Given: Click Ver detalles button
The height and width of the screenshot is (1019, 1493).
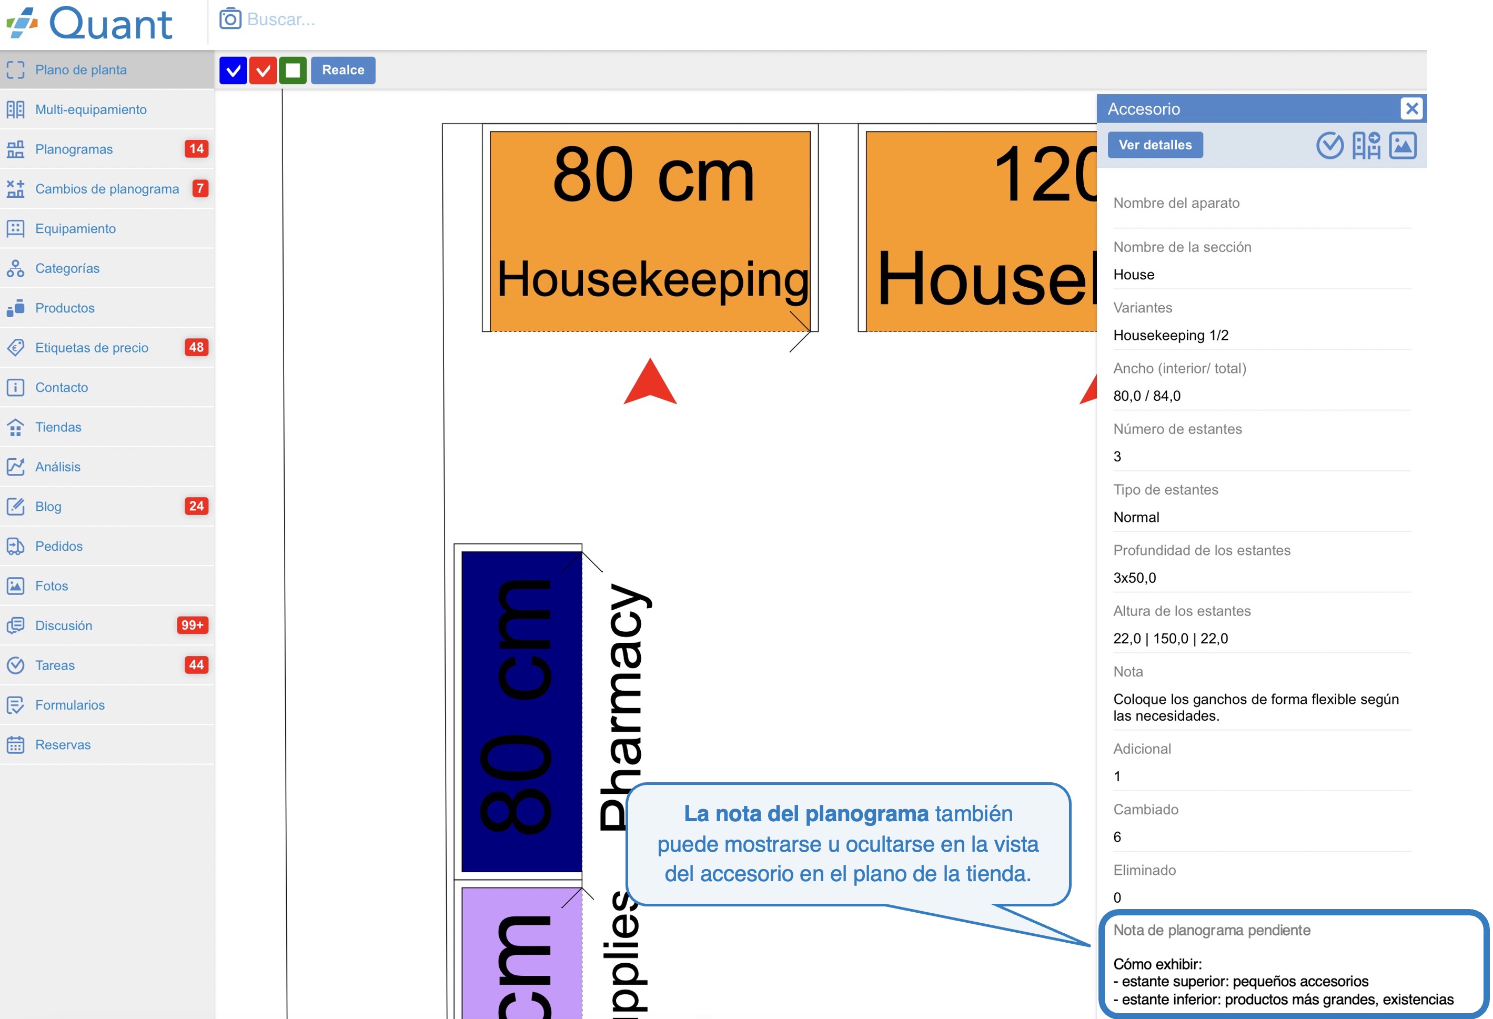Looking at the screenshot, I should [x=1155, y=145].
